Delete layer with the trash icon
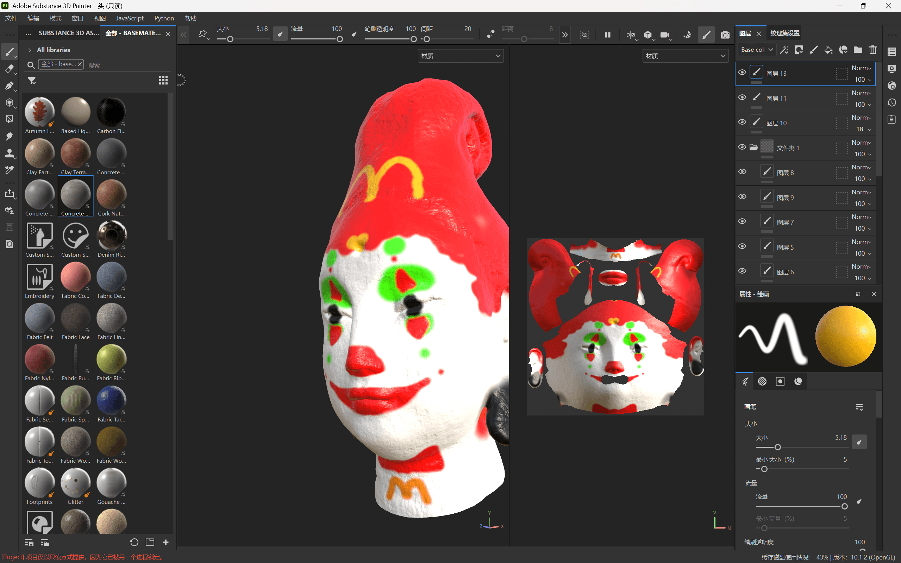The image size is (901, 563). point(873,50)
